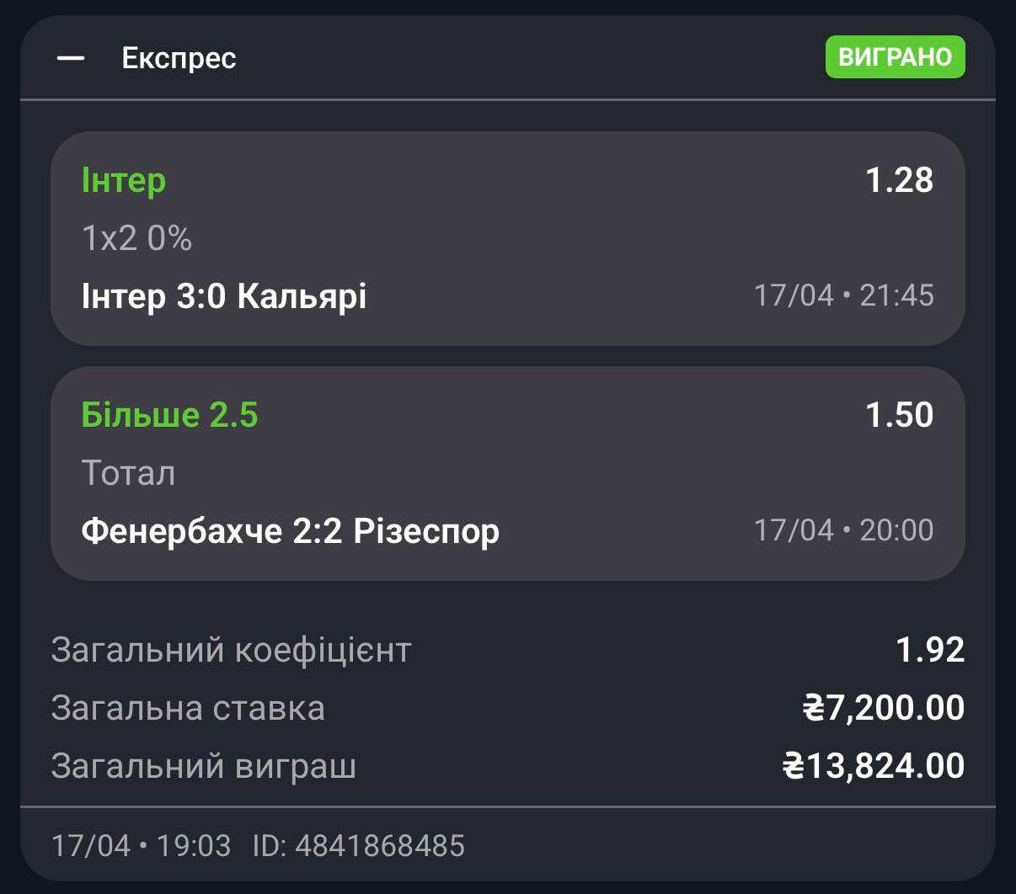
Task: Click the 1x2 0% market label
Action: (x=136, y=239)
